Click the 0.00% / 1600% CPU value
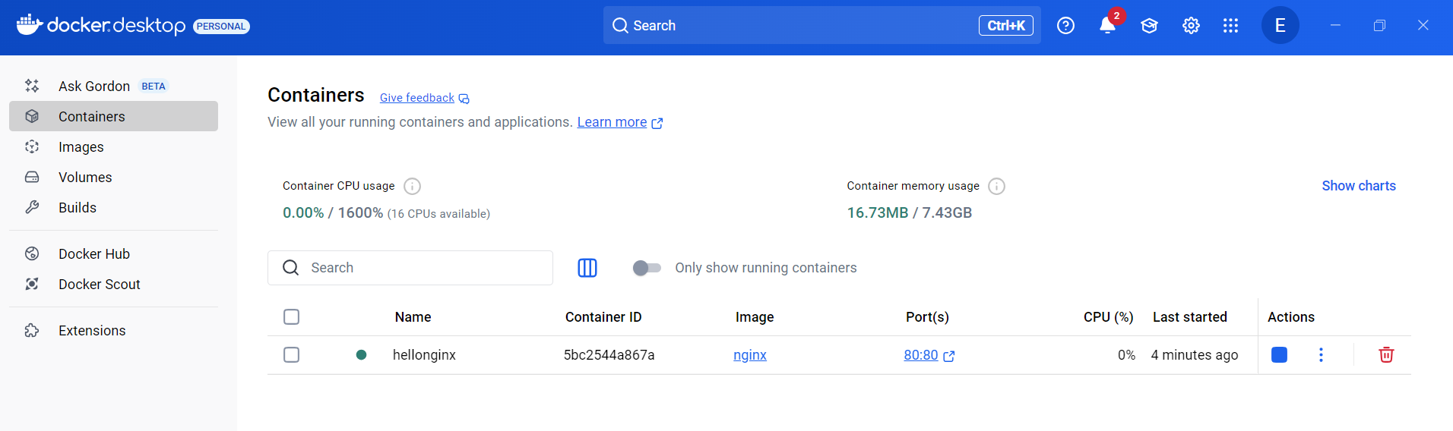 tap(333, 213)
